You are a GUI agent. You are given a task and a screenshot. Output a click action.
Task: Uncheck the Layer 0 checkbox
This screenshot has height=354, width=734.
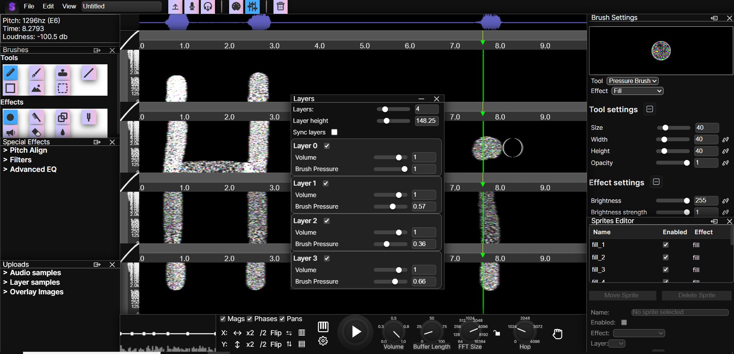click(327, 146)
